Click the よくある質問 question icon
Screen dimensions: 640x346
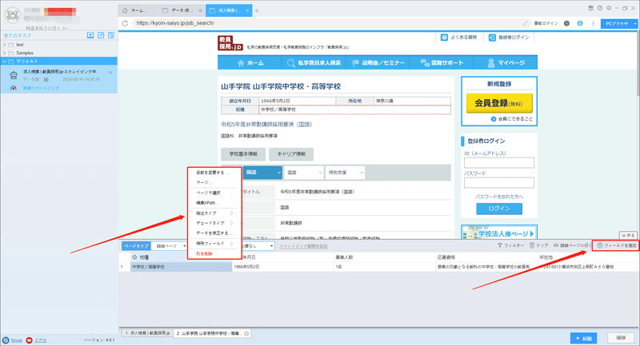444,38
